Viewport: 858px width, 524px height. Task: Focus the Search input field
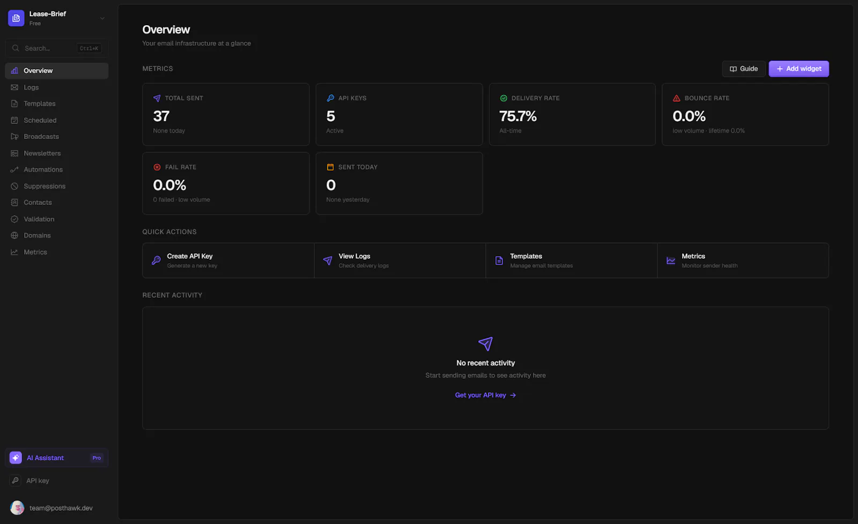click(57, 48)
